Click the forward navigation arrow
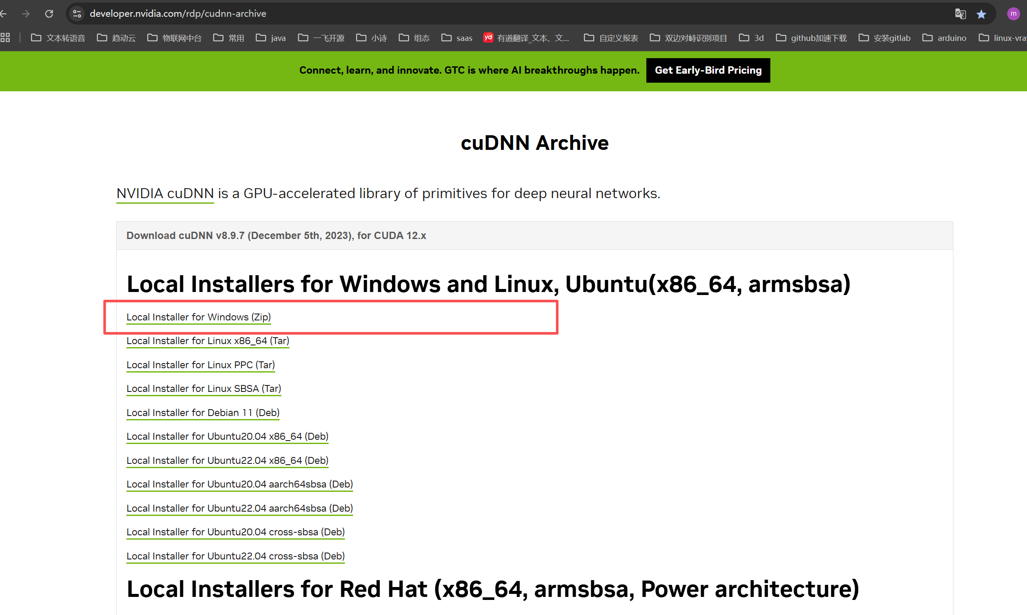Viewport: 1027px width, 615px height. pyautogui.click(x=26, y=14)
